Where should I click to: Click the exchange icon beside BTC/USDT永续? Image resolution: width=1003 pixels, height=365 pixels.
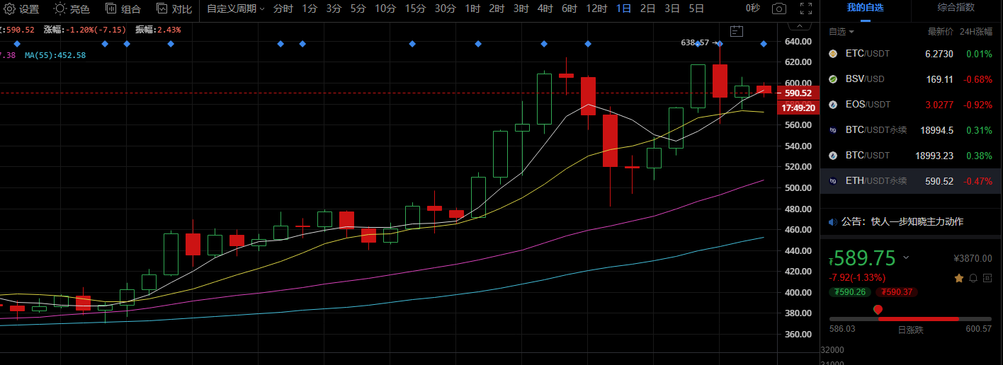[834, 130]
